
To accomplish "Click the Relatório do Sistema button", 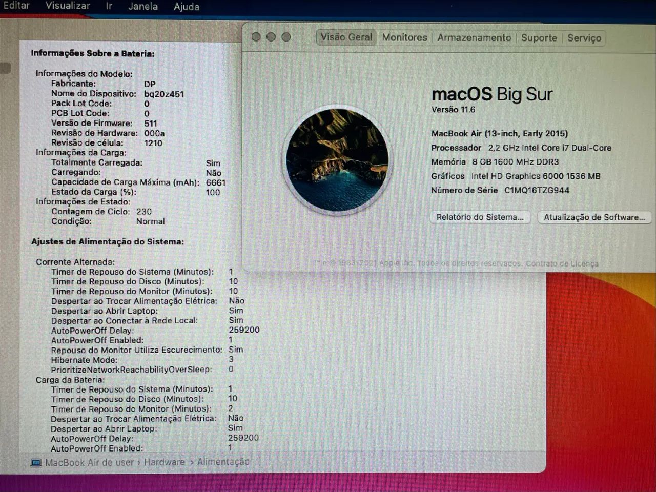I will click(x=480, y=217).
